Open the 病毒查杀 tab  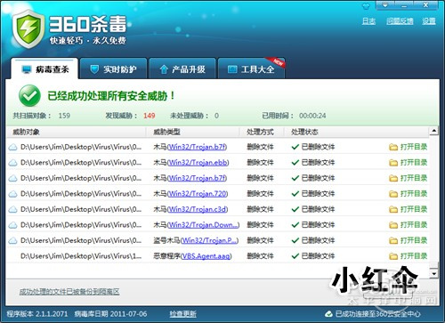pyautogui.click(x=44, y=69)
